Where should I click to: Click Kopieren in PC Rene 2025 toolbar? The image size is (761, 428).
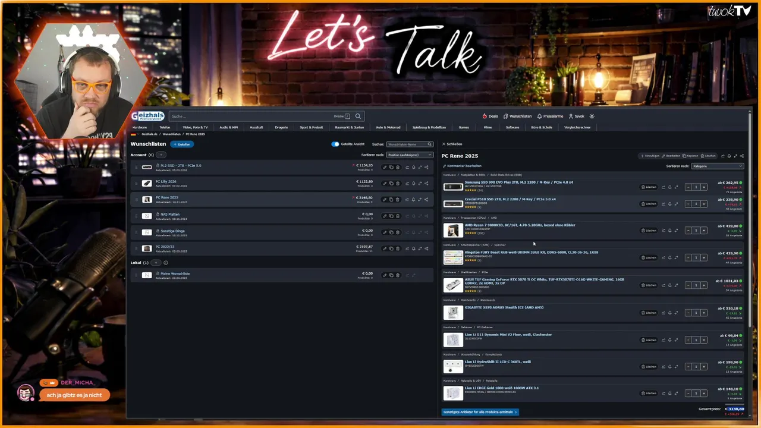(690, 156)
